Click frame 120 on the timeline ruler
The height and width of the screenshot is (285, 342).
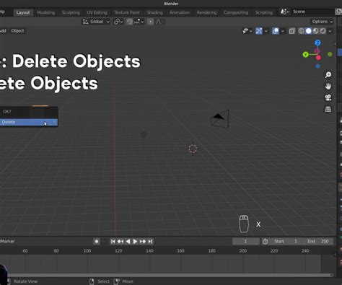tap(118, 251)
